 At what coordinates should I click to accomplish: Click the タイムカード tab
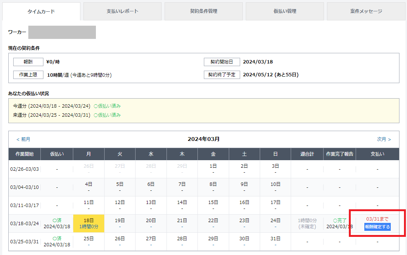pyautogui.click(x=41, y=12)
